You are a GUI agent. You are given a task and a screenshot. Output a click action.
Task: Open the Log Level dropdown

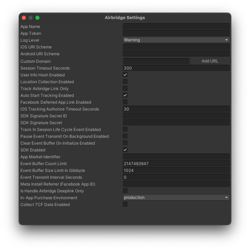pos(176,40)
